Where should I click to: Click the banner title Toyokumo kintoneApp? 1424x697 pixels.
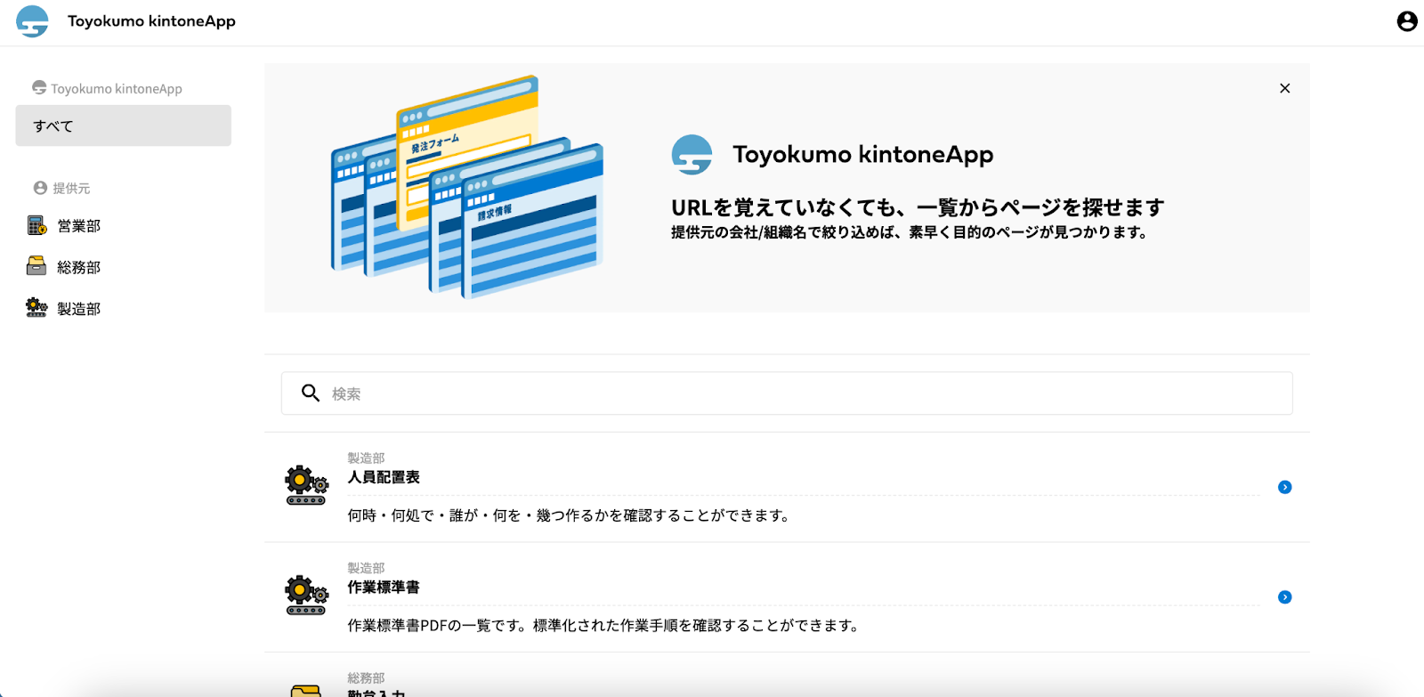(x=862, y=155)
